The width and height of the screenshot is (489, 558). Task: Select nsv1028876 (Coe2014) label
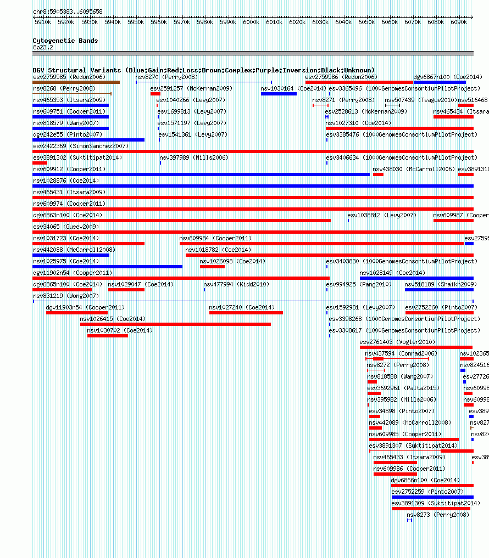point(66,181)
